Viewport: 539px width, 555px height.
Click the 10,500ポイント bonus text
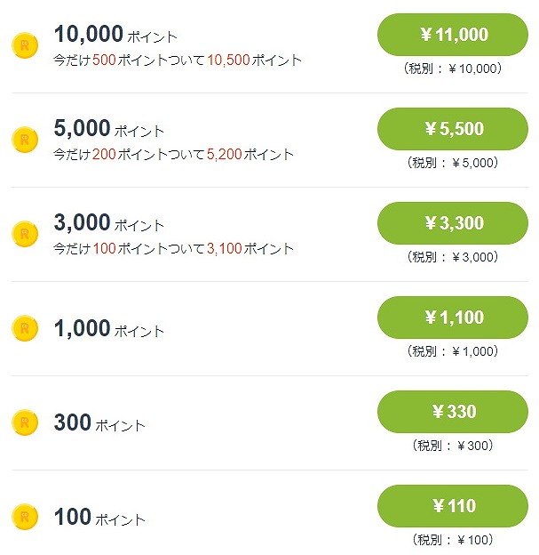pyautogui.click(x=255, y=60)
